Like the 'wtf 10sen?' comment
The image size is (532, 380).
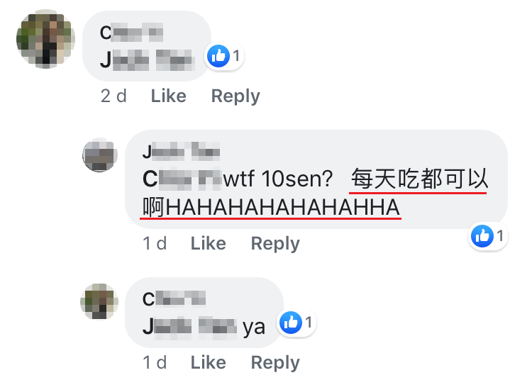coord(209,243)
